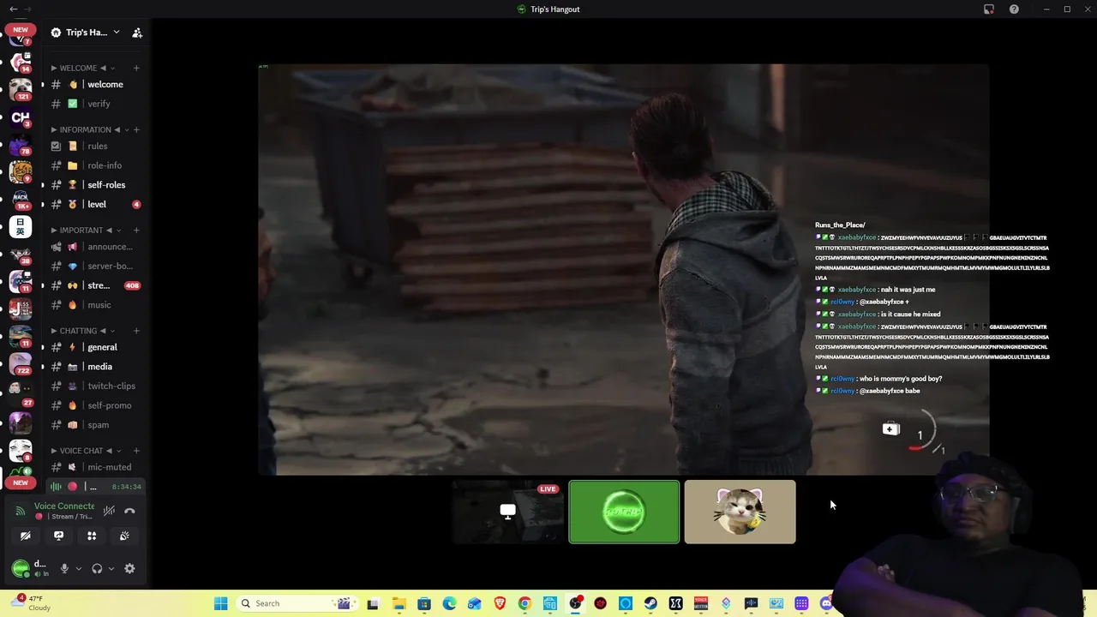The height and width of the screenshot is (617, 1097).
Task: Select the green avatar participant tile
Action: tap(624, 512)
